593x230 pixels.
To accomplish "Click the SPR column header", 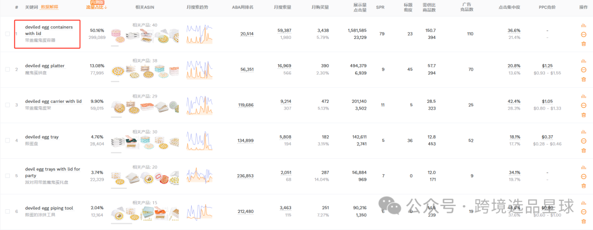I will [380, 7].
